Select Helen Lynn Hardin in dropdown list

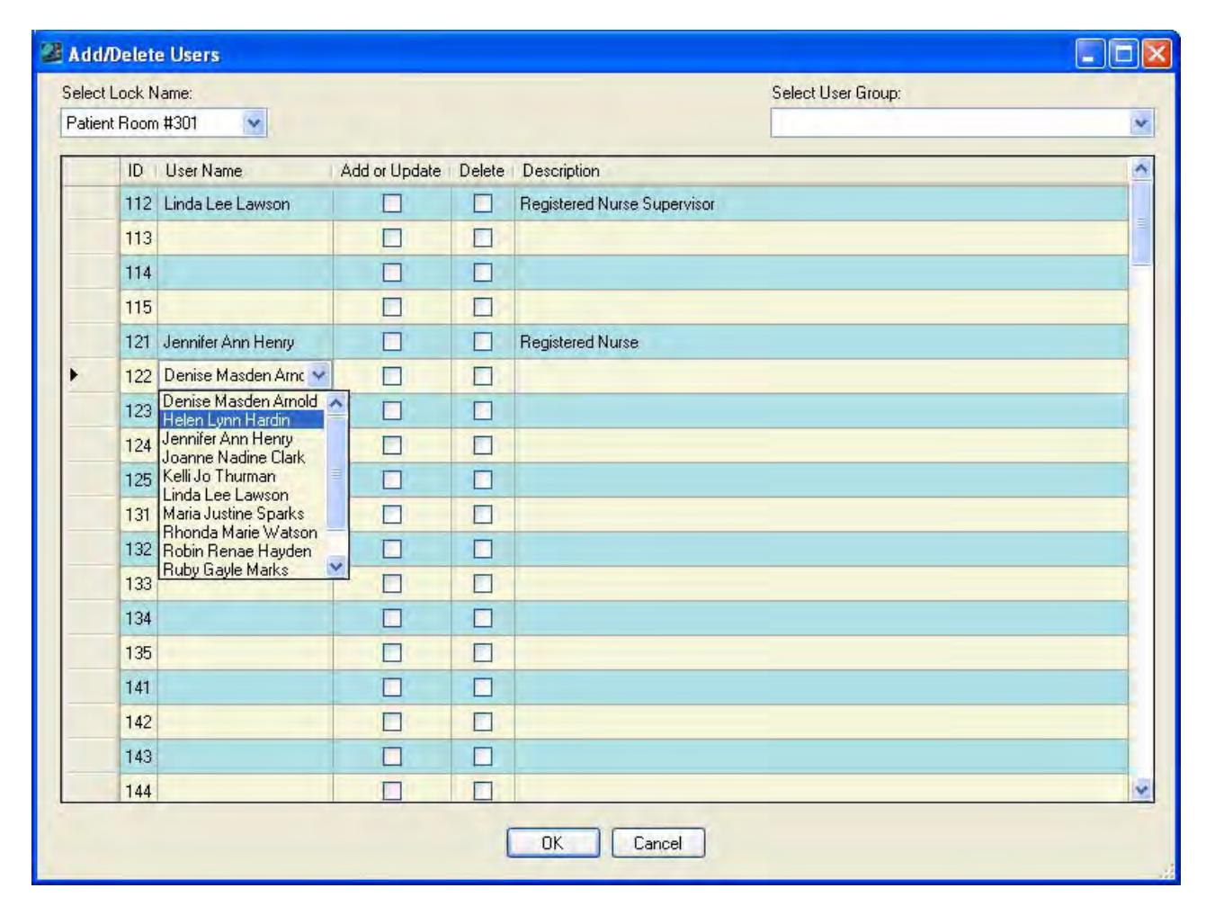coord(240,420)
